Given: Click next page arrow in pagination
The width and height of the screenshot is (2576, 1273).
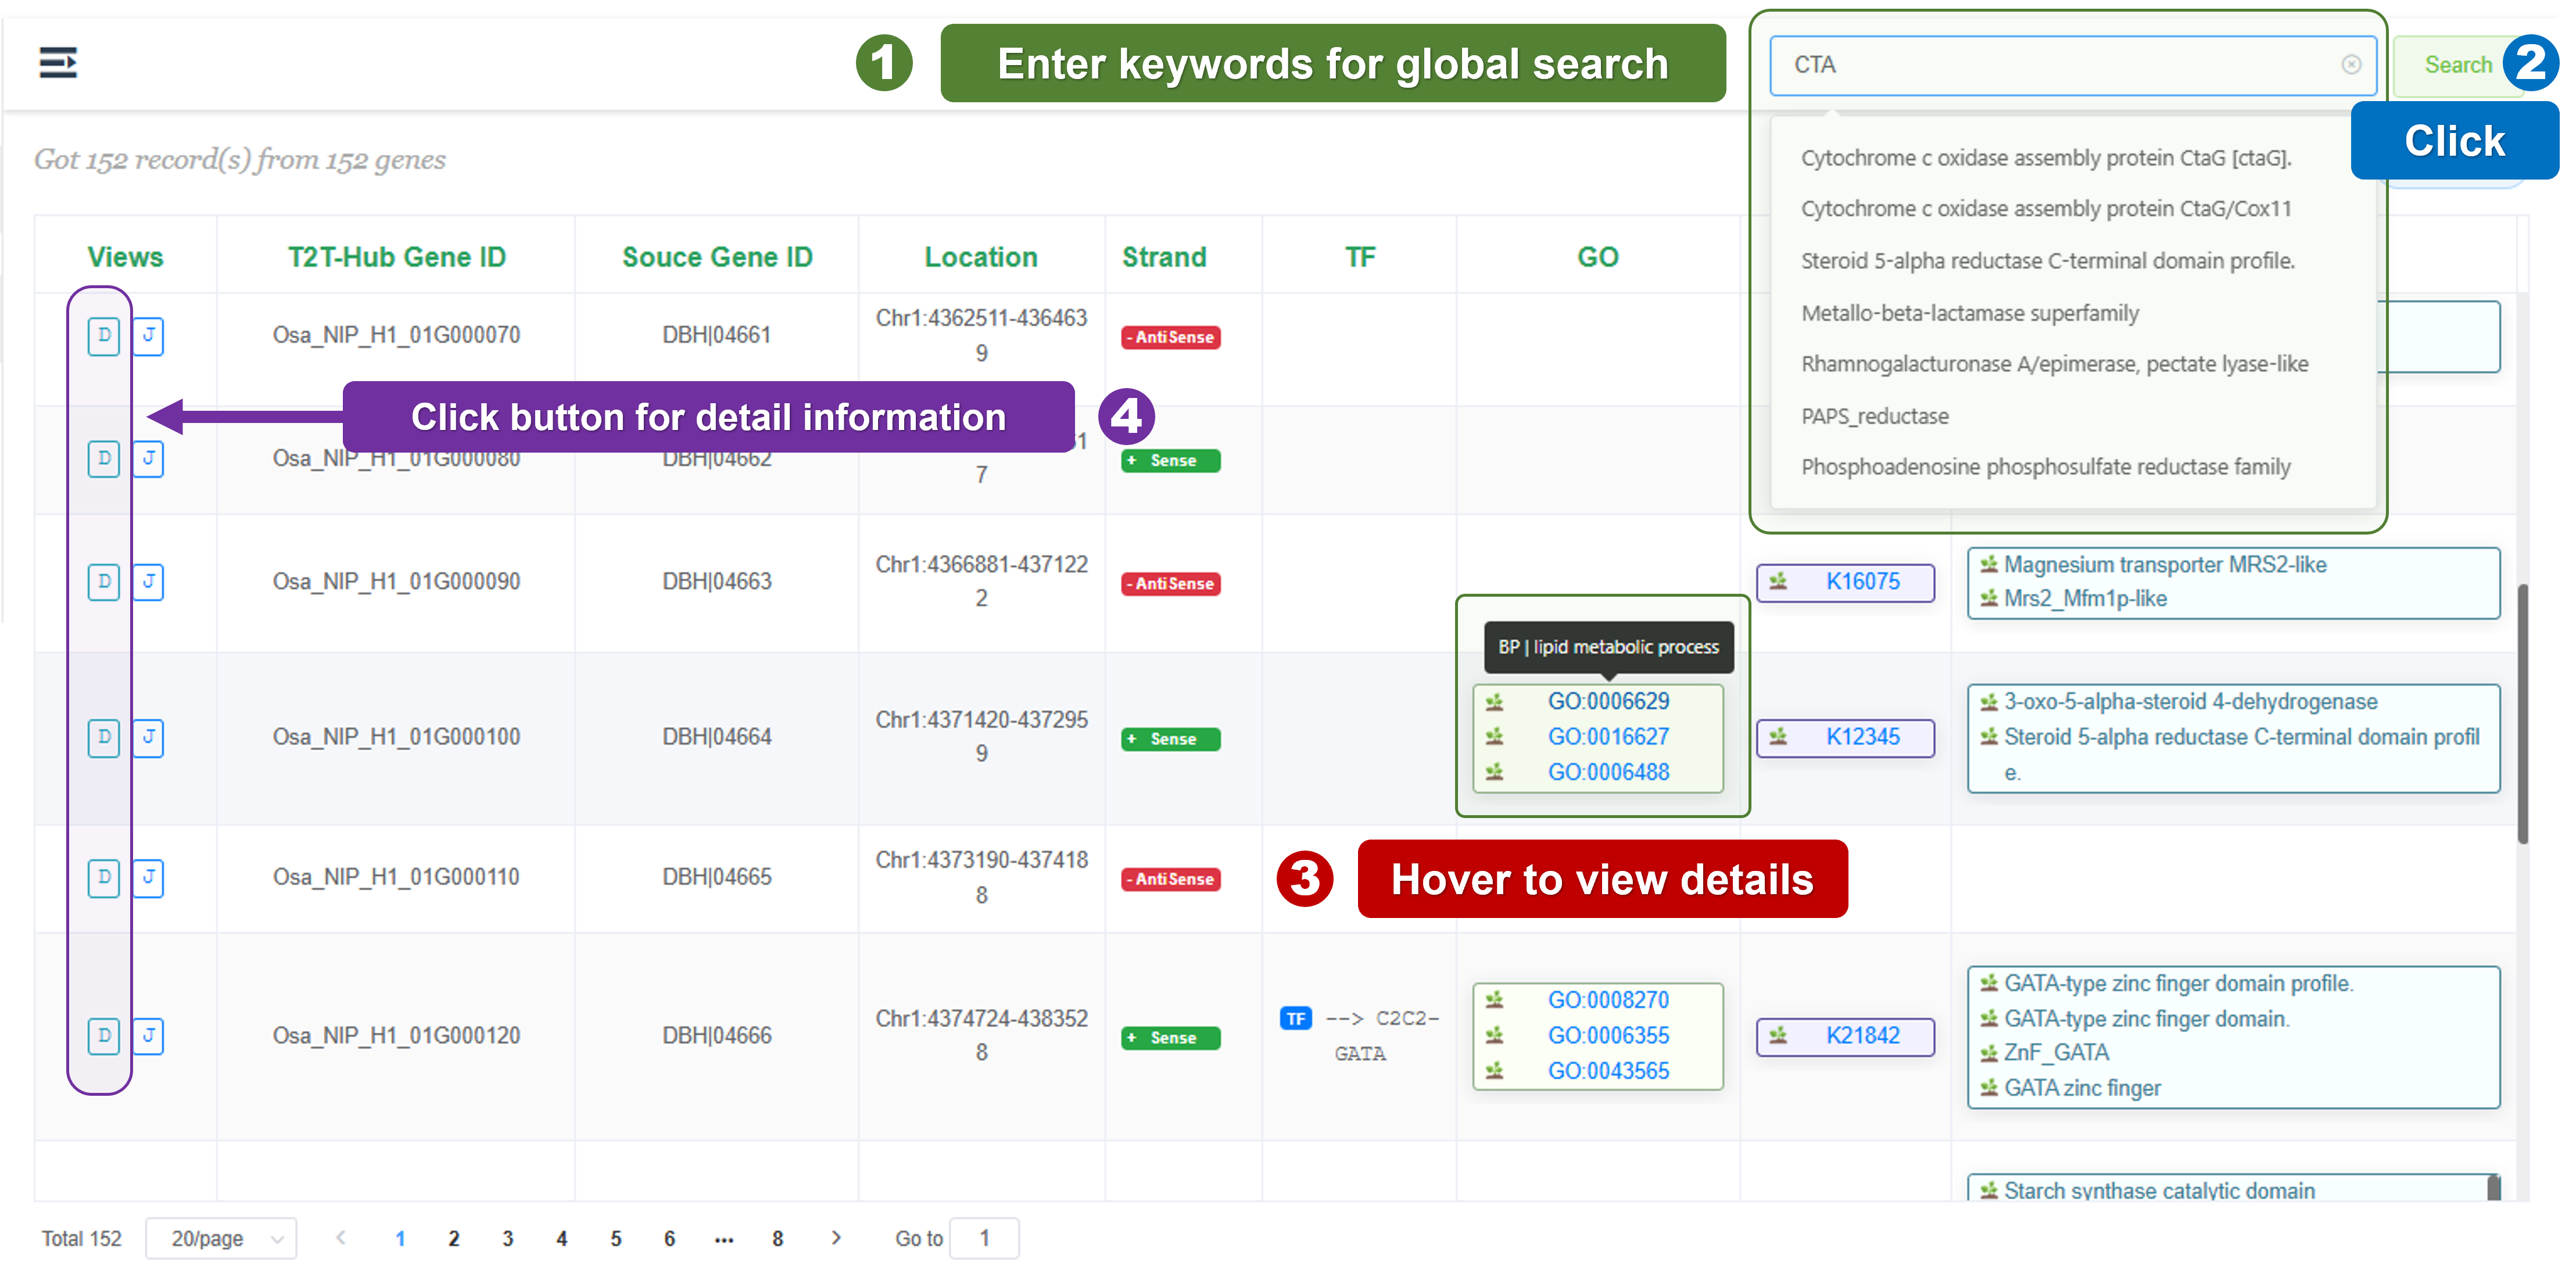Looking at the screenshot, I should pos(836,1238).
